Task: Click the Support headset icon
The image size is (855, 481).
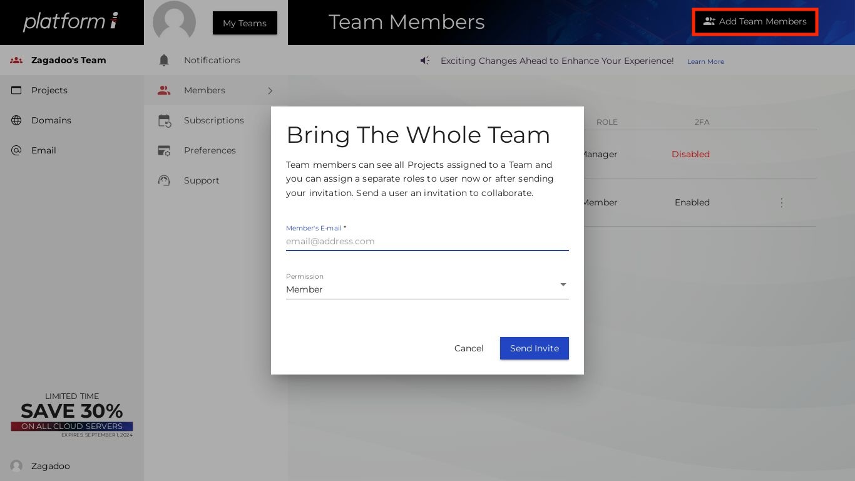Action: pyautogui.click(x=163, y=180)
